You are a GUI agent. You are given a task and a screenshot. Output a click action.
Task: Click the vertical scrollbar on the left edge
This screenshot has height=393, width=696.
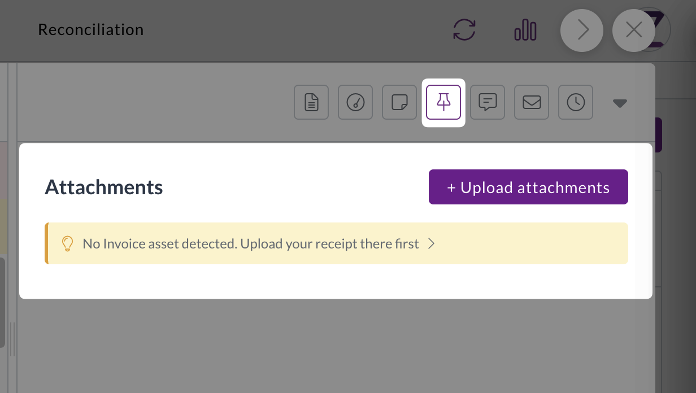pos(2,302)
